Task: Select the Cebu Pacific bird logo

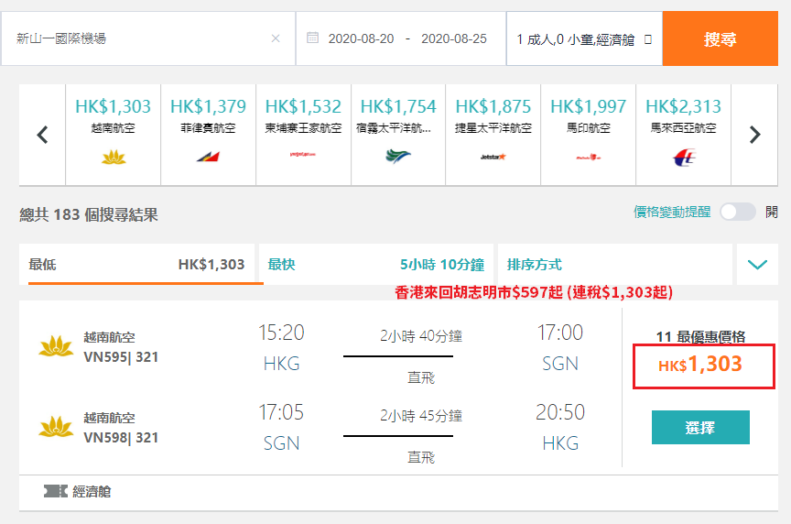Action: tap(398, 157)
